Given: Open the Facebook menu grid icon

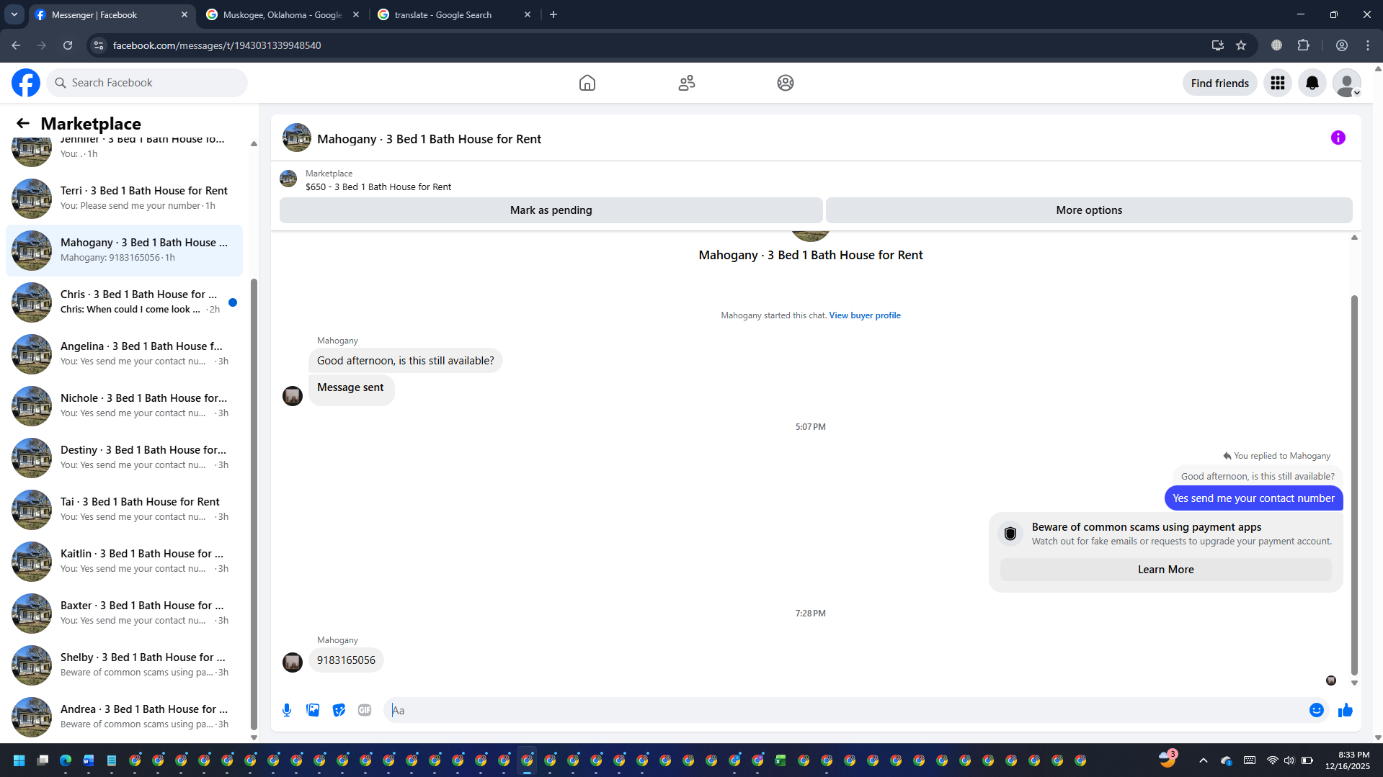Looking at the screenshot, I should coord(1278,83).
